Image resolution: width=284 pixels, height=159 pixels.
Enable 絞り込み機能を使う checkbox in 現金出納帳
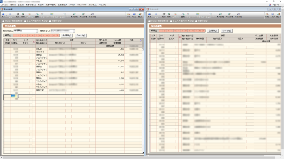point(149,21)
